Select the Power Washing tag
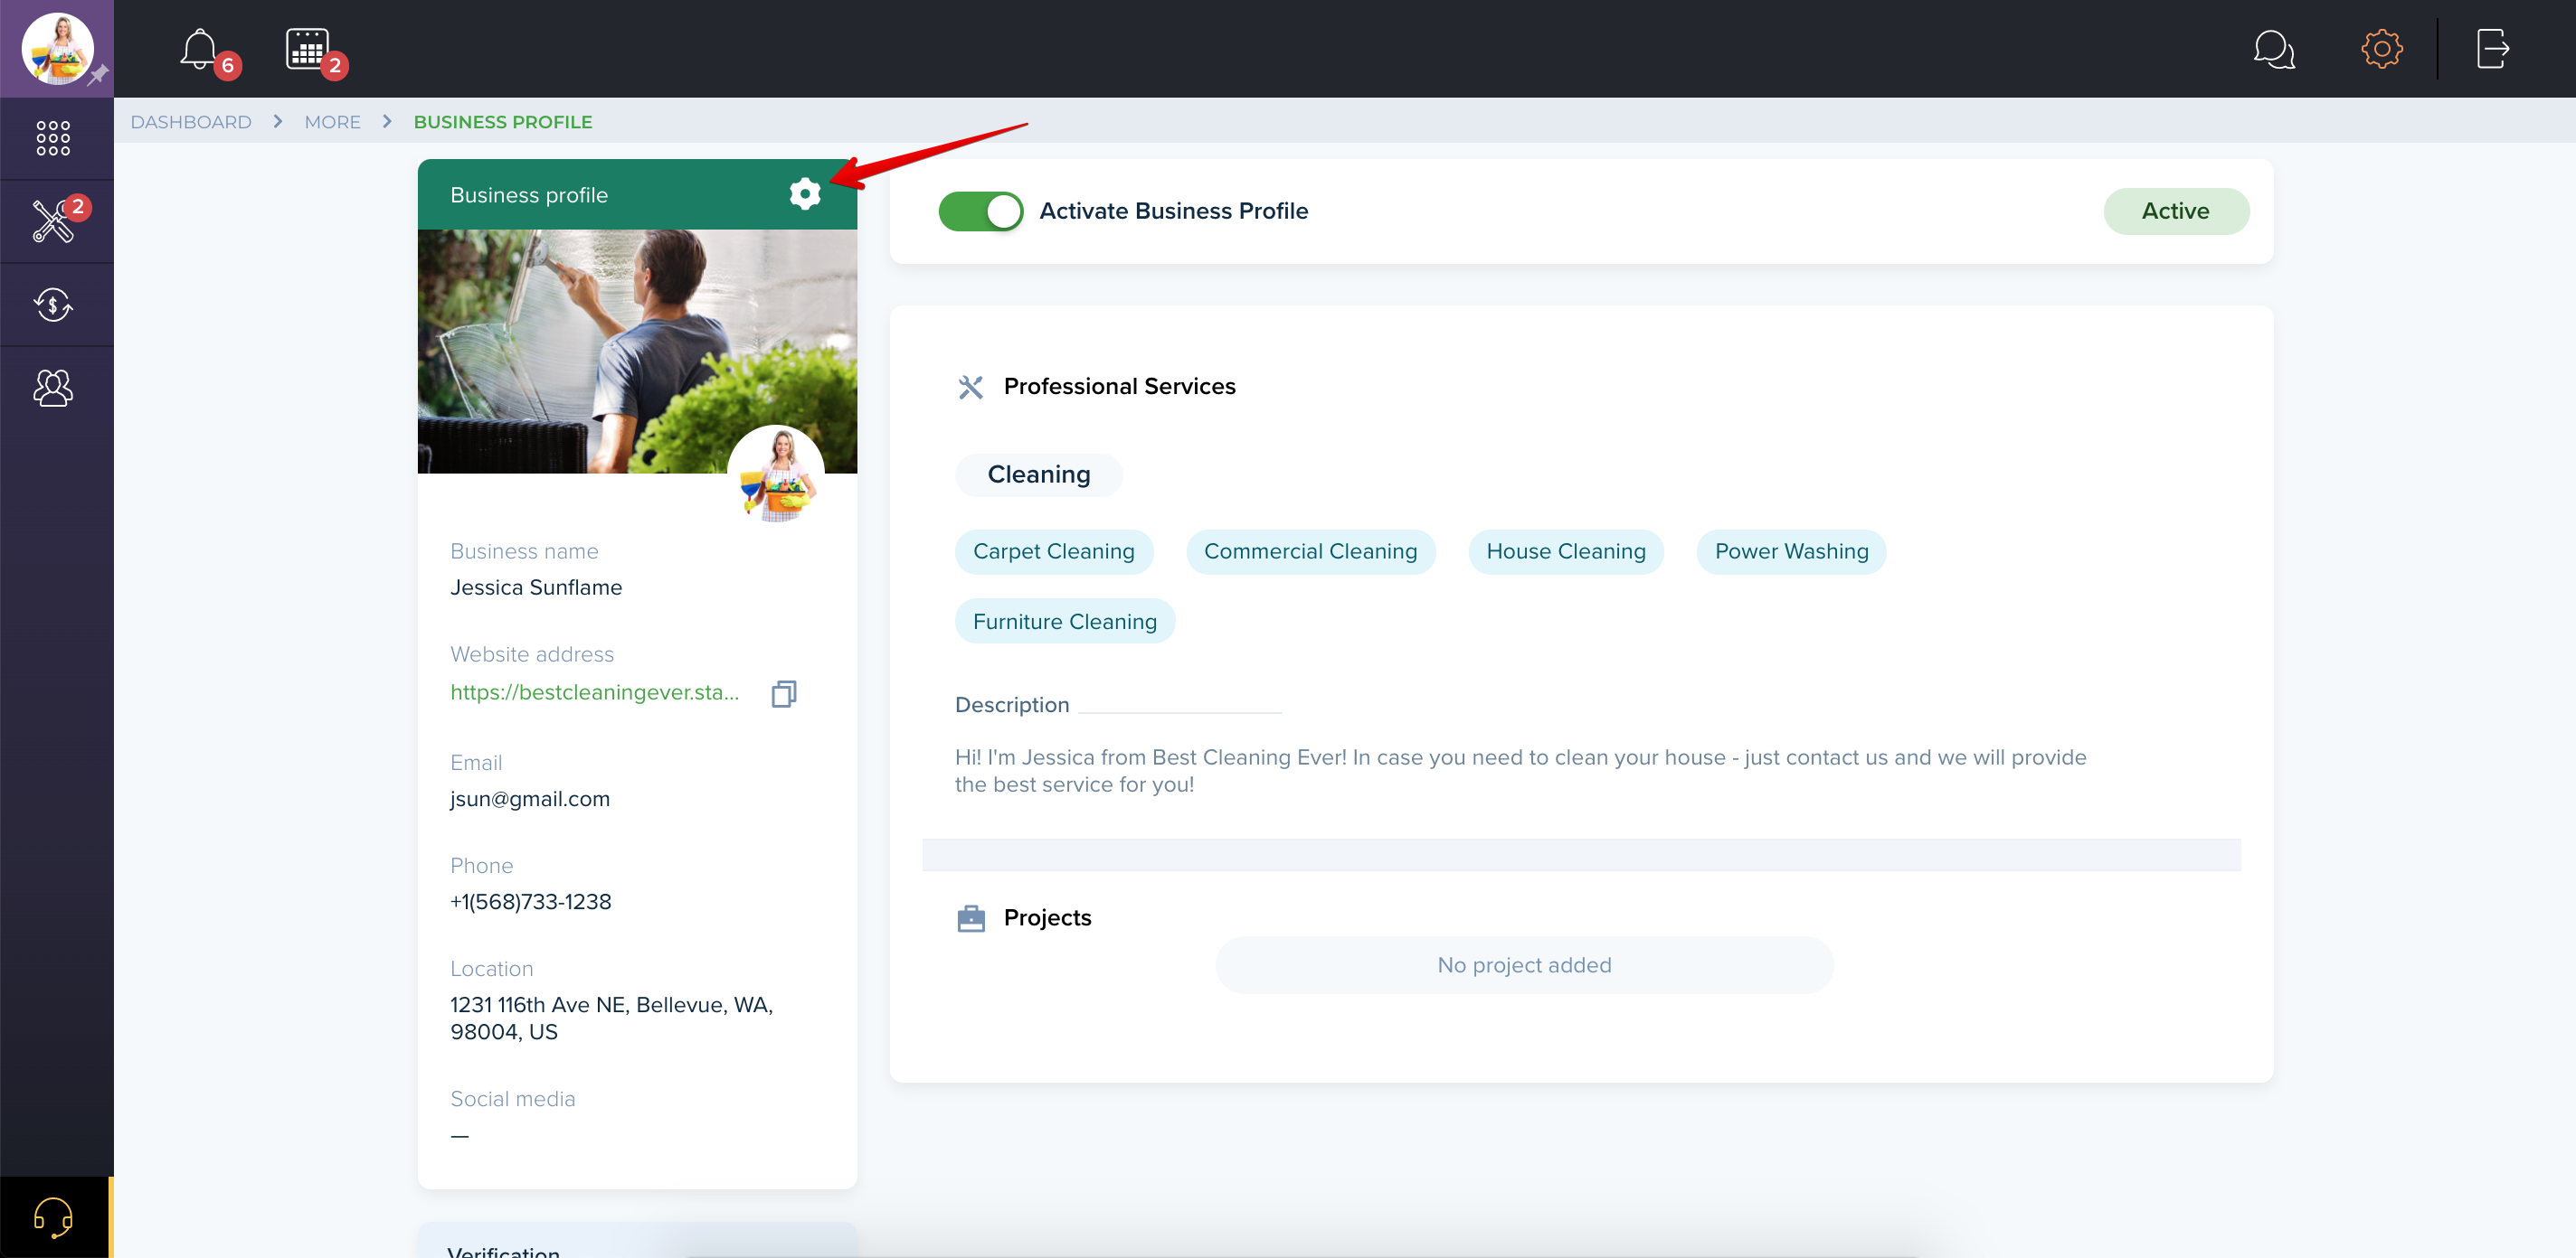 click(1791, 551)
